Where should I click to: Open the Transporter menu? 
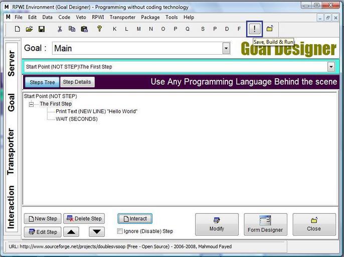(x=122, y=17)
